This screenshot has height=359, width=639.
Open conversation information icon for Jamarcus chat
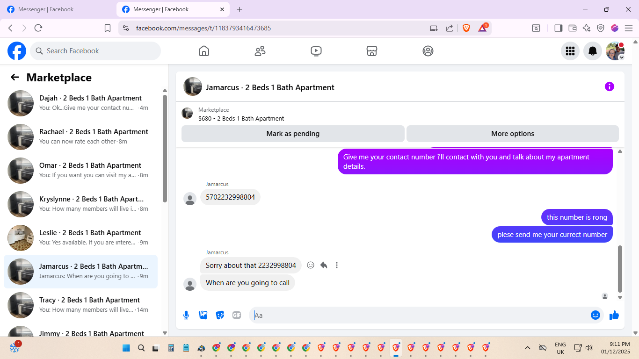coord(610,86)
